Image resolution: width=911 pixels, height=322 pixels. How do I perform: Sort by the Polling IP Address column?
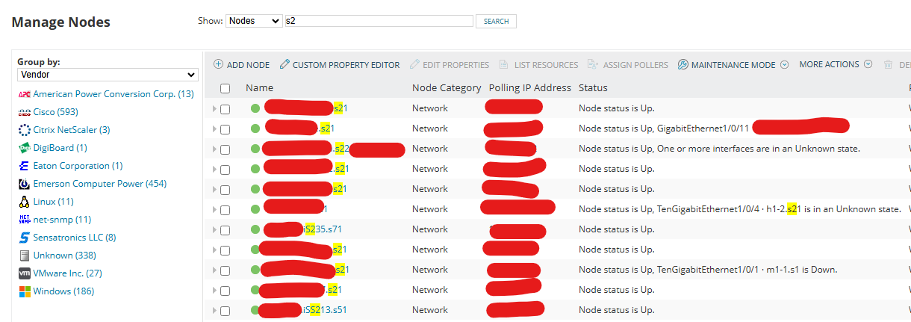point(530,88)
